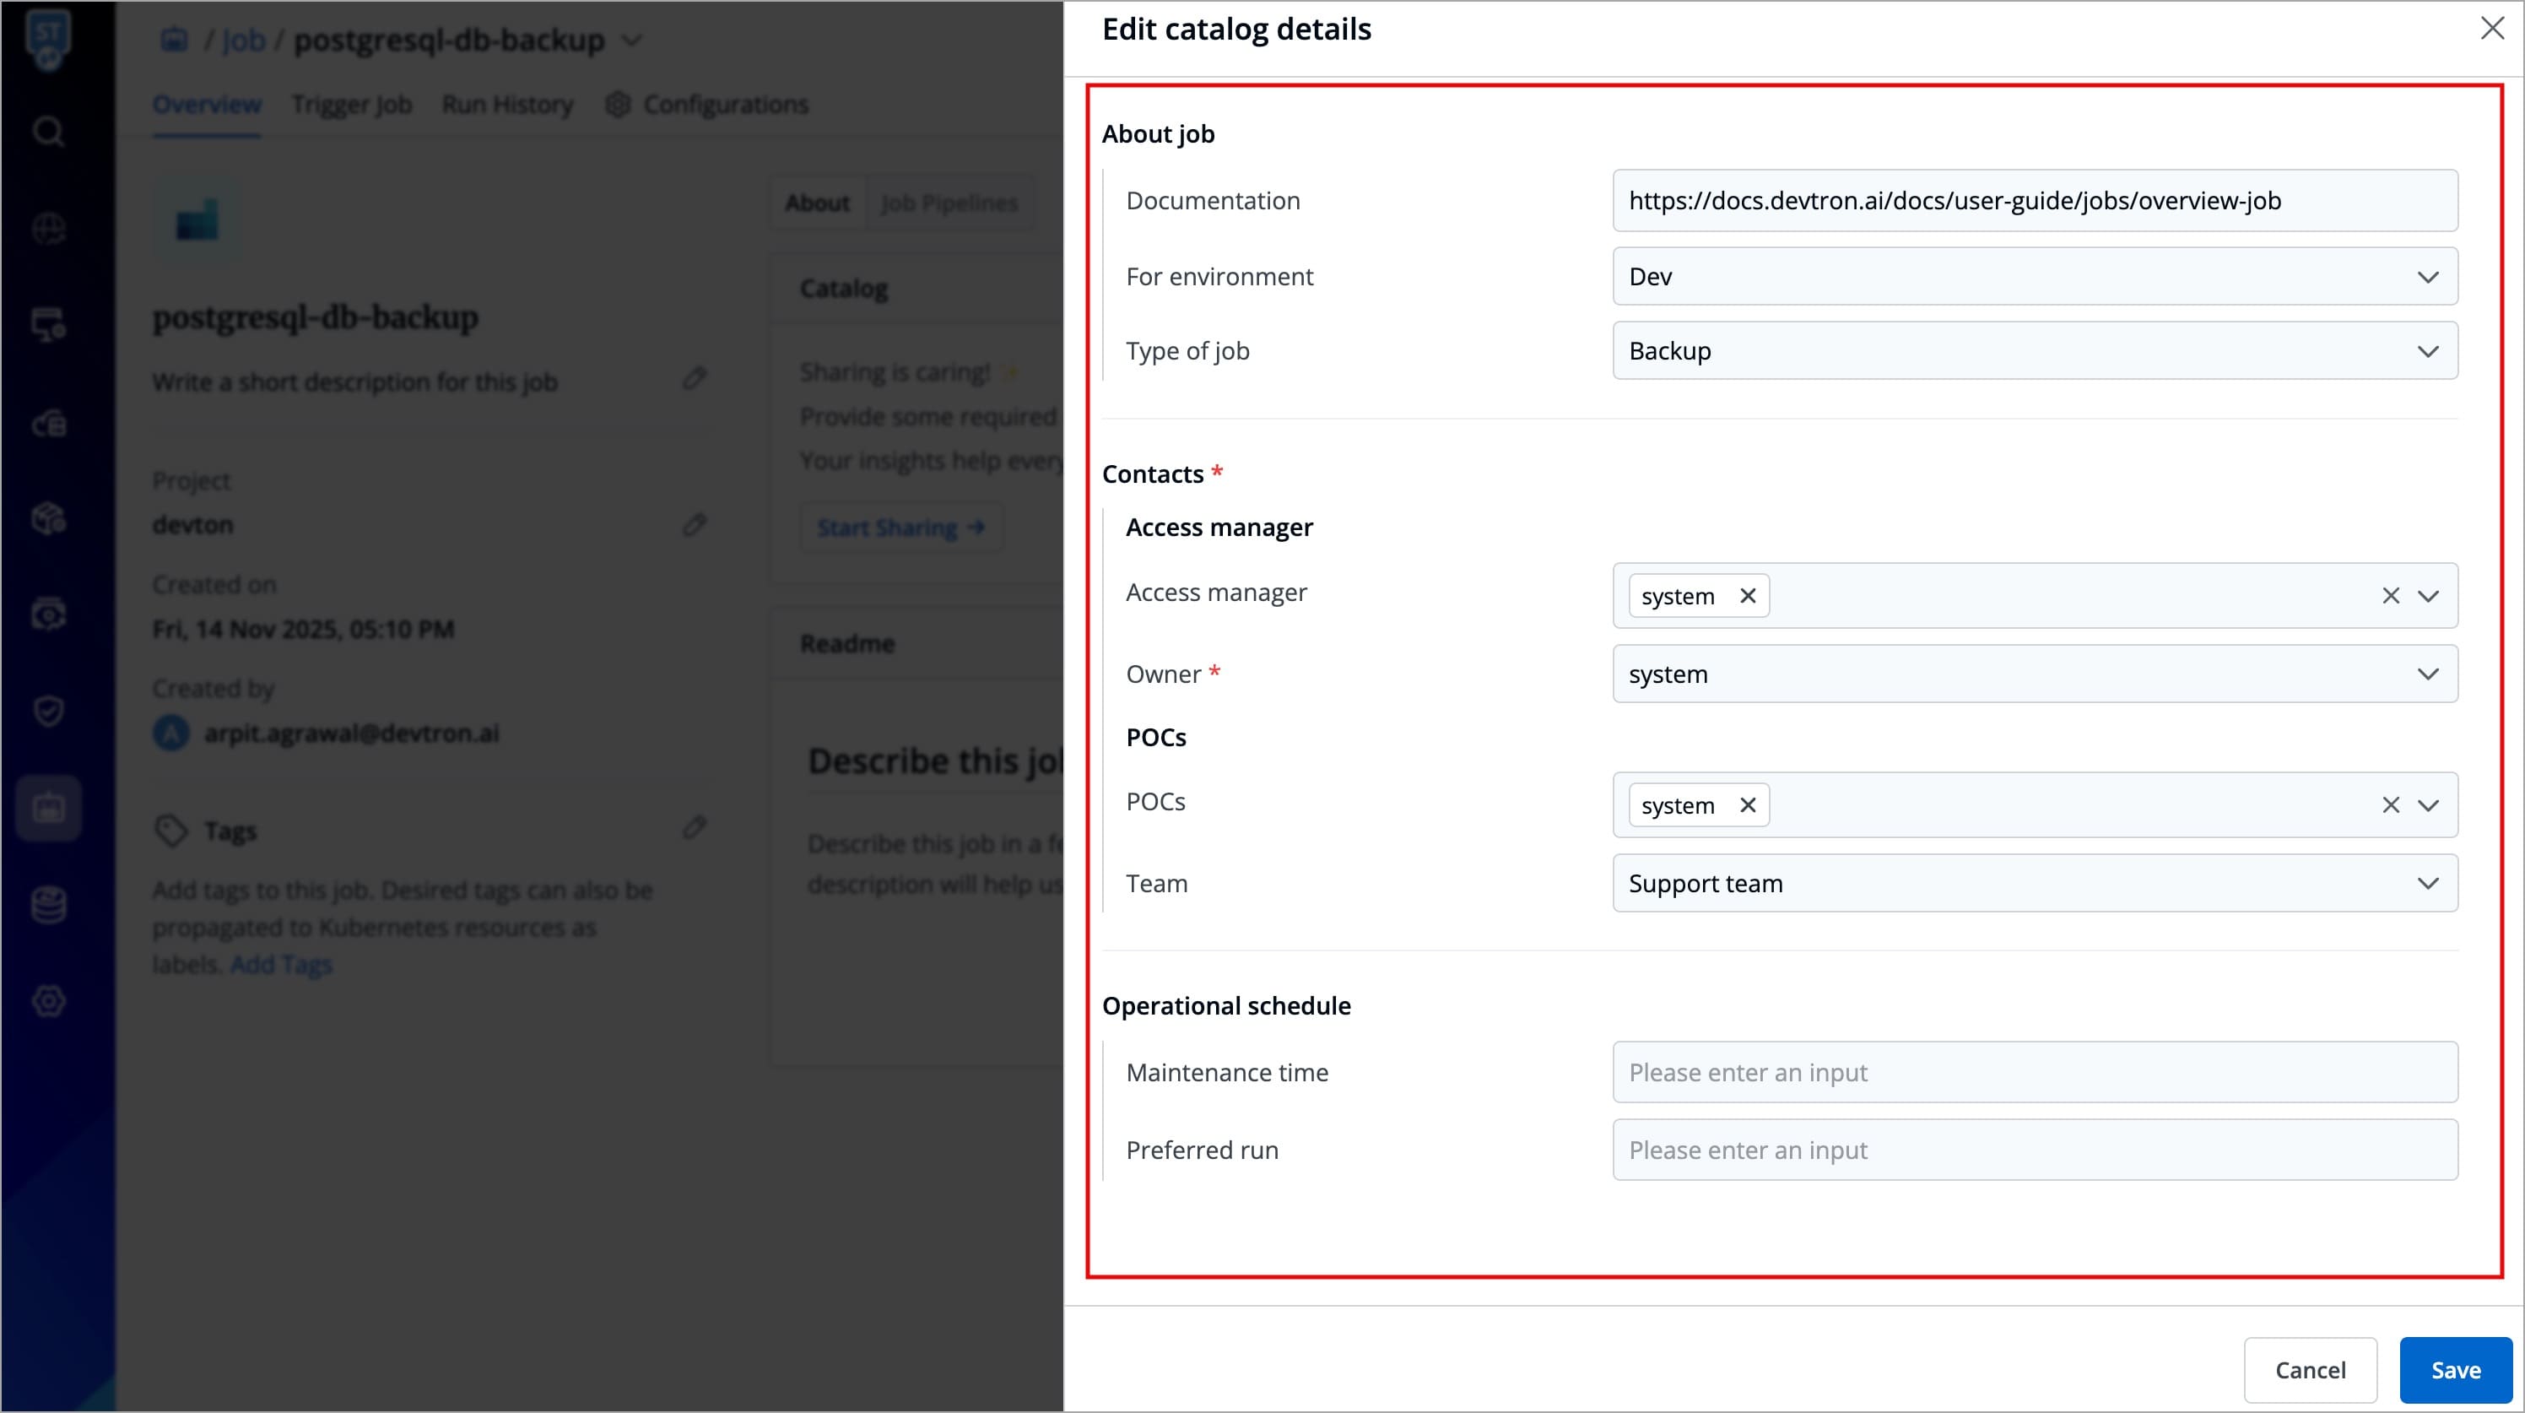The image size is (2525, 1413).
Task: Open the Run History tab
Action: [x=506, y=104]
